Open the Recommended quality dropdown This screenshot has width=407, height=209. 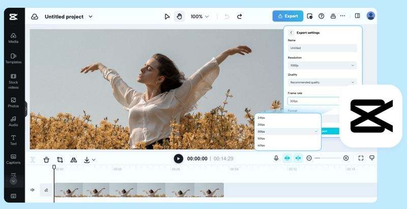(322, 82)
